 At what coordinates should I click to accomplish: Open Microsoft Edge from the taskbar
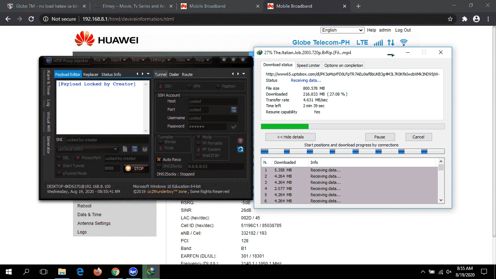point(80,271)
